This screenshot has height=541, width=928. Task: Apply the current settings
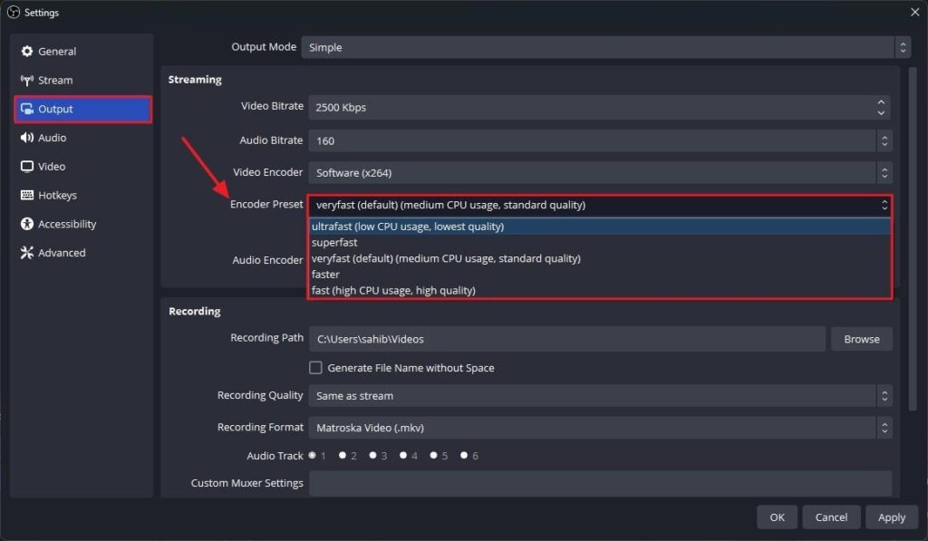coord(891,517)
